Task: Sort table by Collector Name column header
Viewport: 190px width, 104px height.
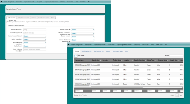Action: click(162, 60)
